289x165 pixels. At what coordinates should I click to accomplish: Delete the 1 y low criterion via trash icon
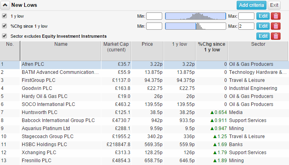pyautogui.click(x=276, y=16)
